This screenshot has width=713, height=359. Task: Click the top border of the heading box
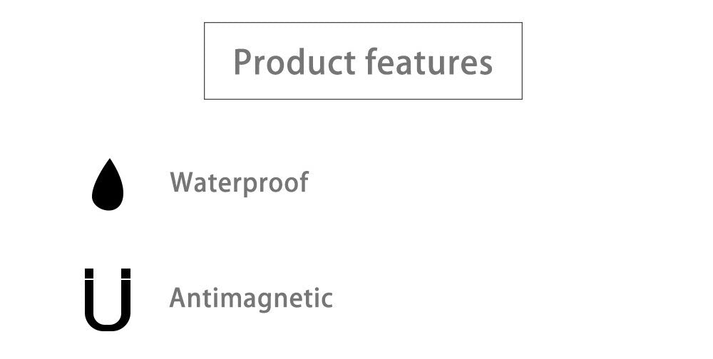click(x=363, y=22)
